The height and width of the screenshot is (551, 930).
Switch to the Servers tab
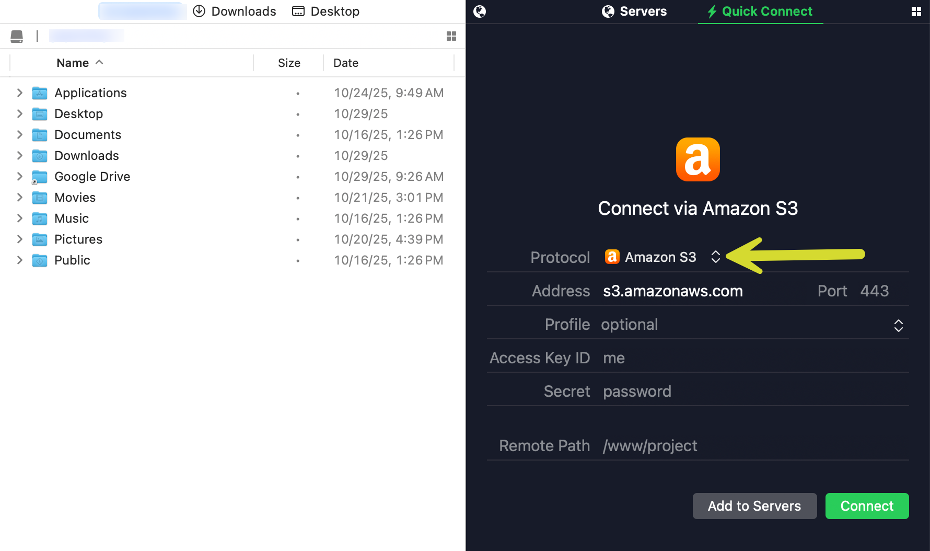click(634, 12)
